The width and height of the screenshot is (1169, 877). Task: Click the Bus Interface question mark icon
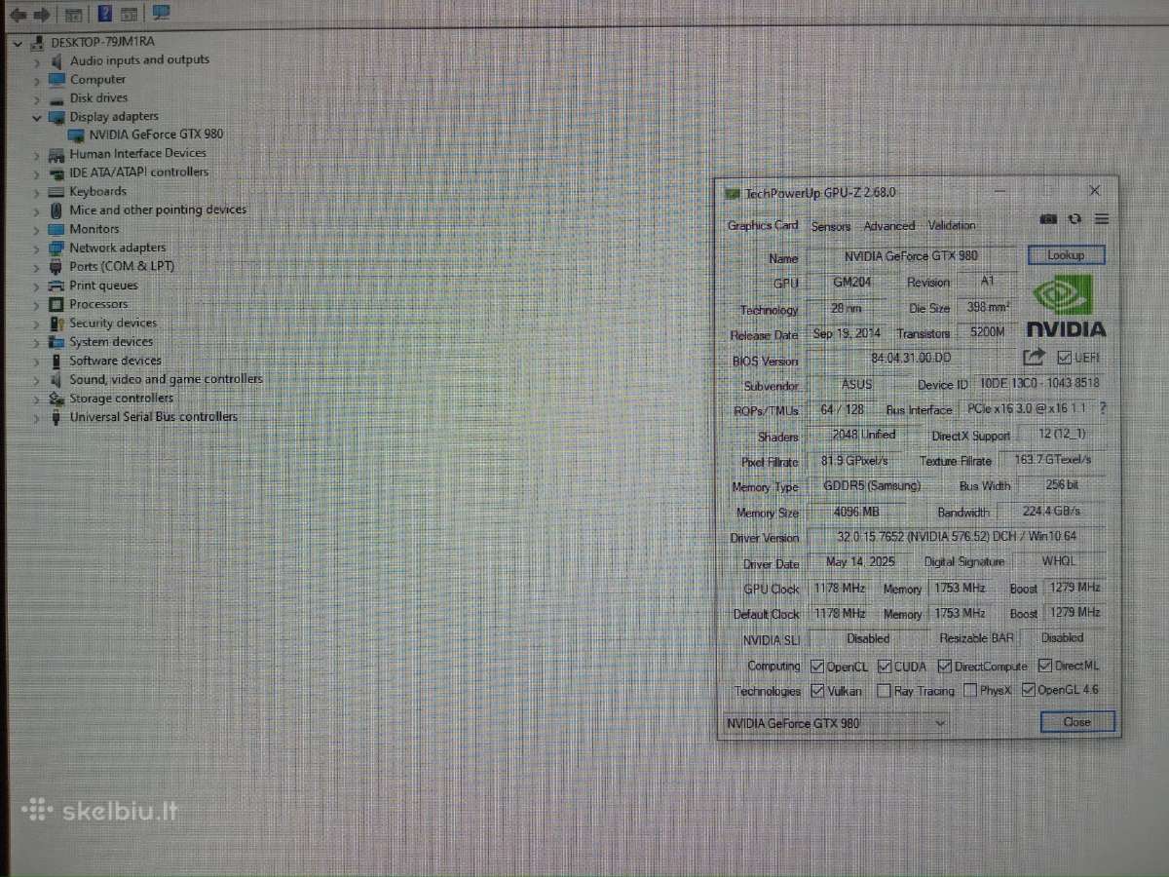pyautogui.click(x=1103, y=409)
